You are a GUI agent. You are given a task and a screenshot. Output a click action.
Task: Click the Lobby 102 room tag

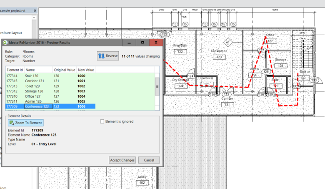coord(142,183)
